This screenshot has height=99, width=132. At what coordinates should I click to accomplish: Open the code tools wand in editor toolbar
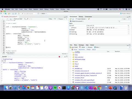click(x=27, y=19)
